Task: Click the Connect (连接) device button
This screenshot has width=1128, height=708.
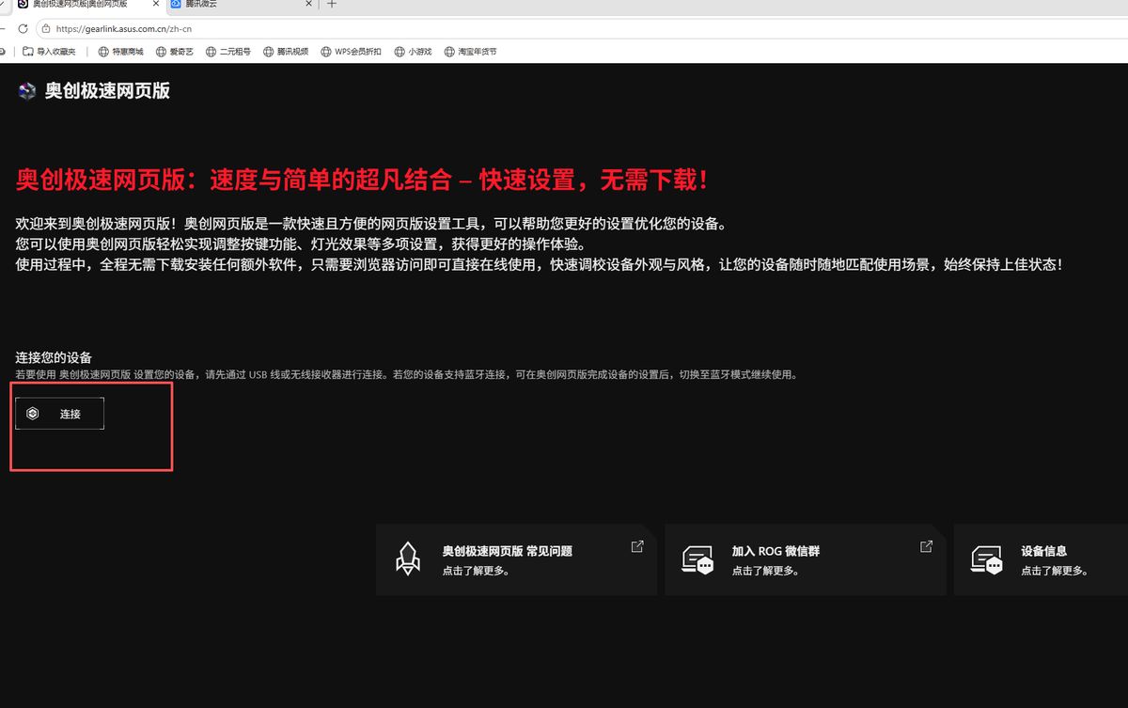Action: click(59, 414)
